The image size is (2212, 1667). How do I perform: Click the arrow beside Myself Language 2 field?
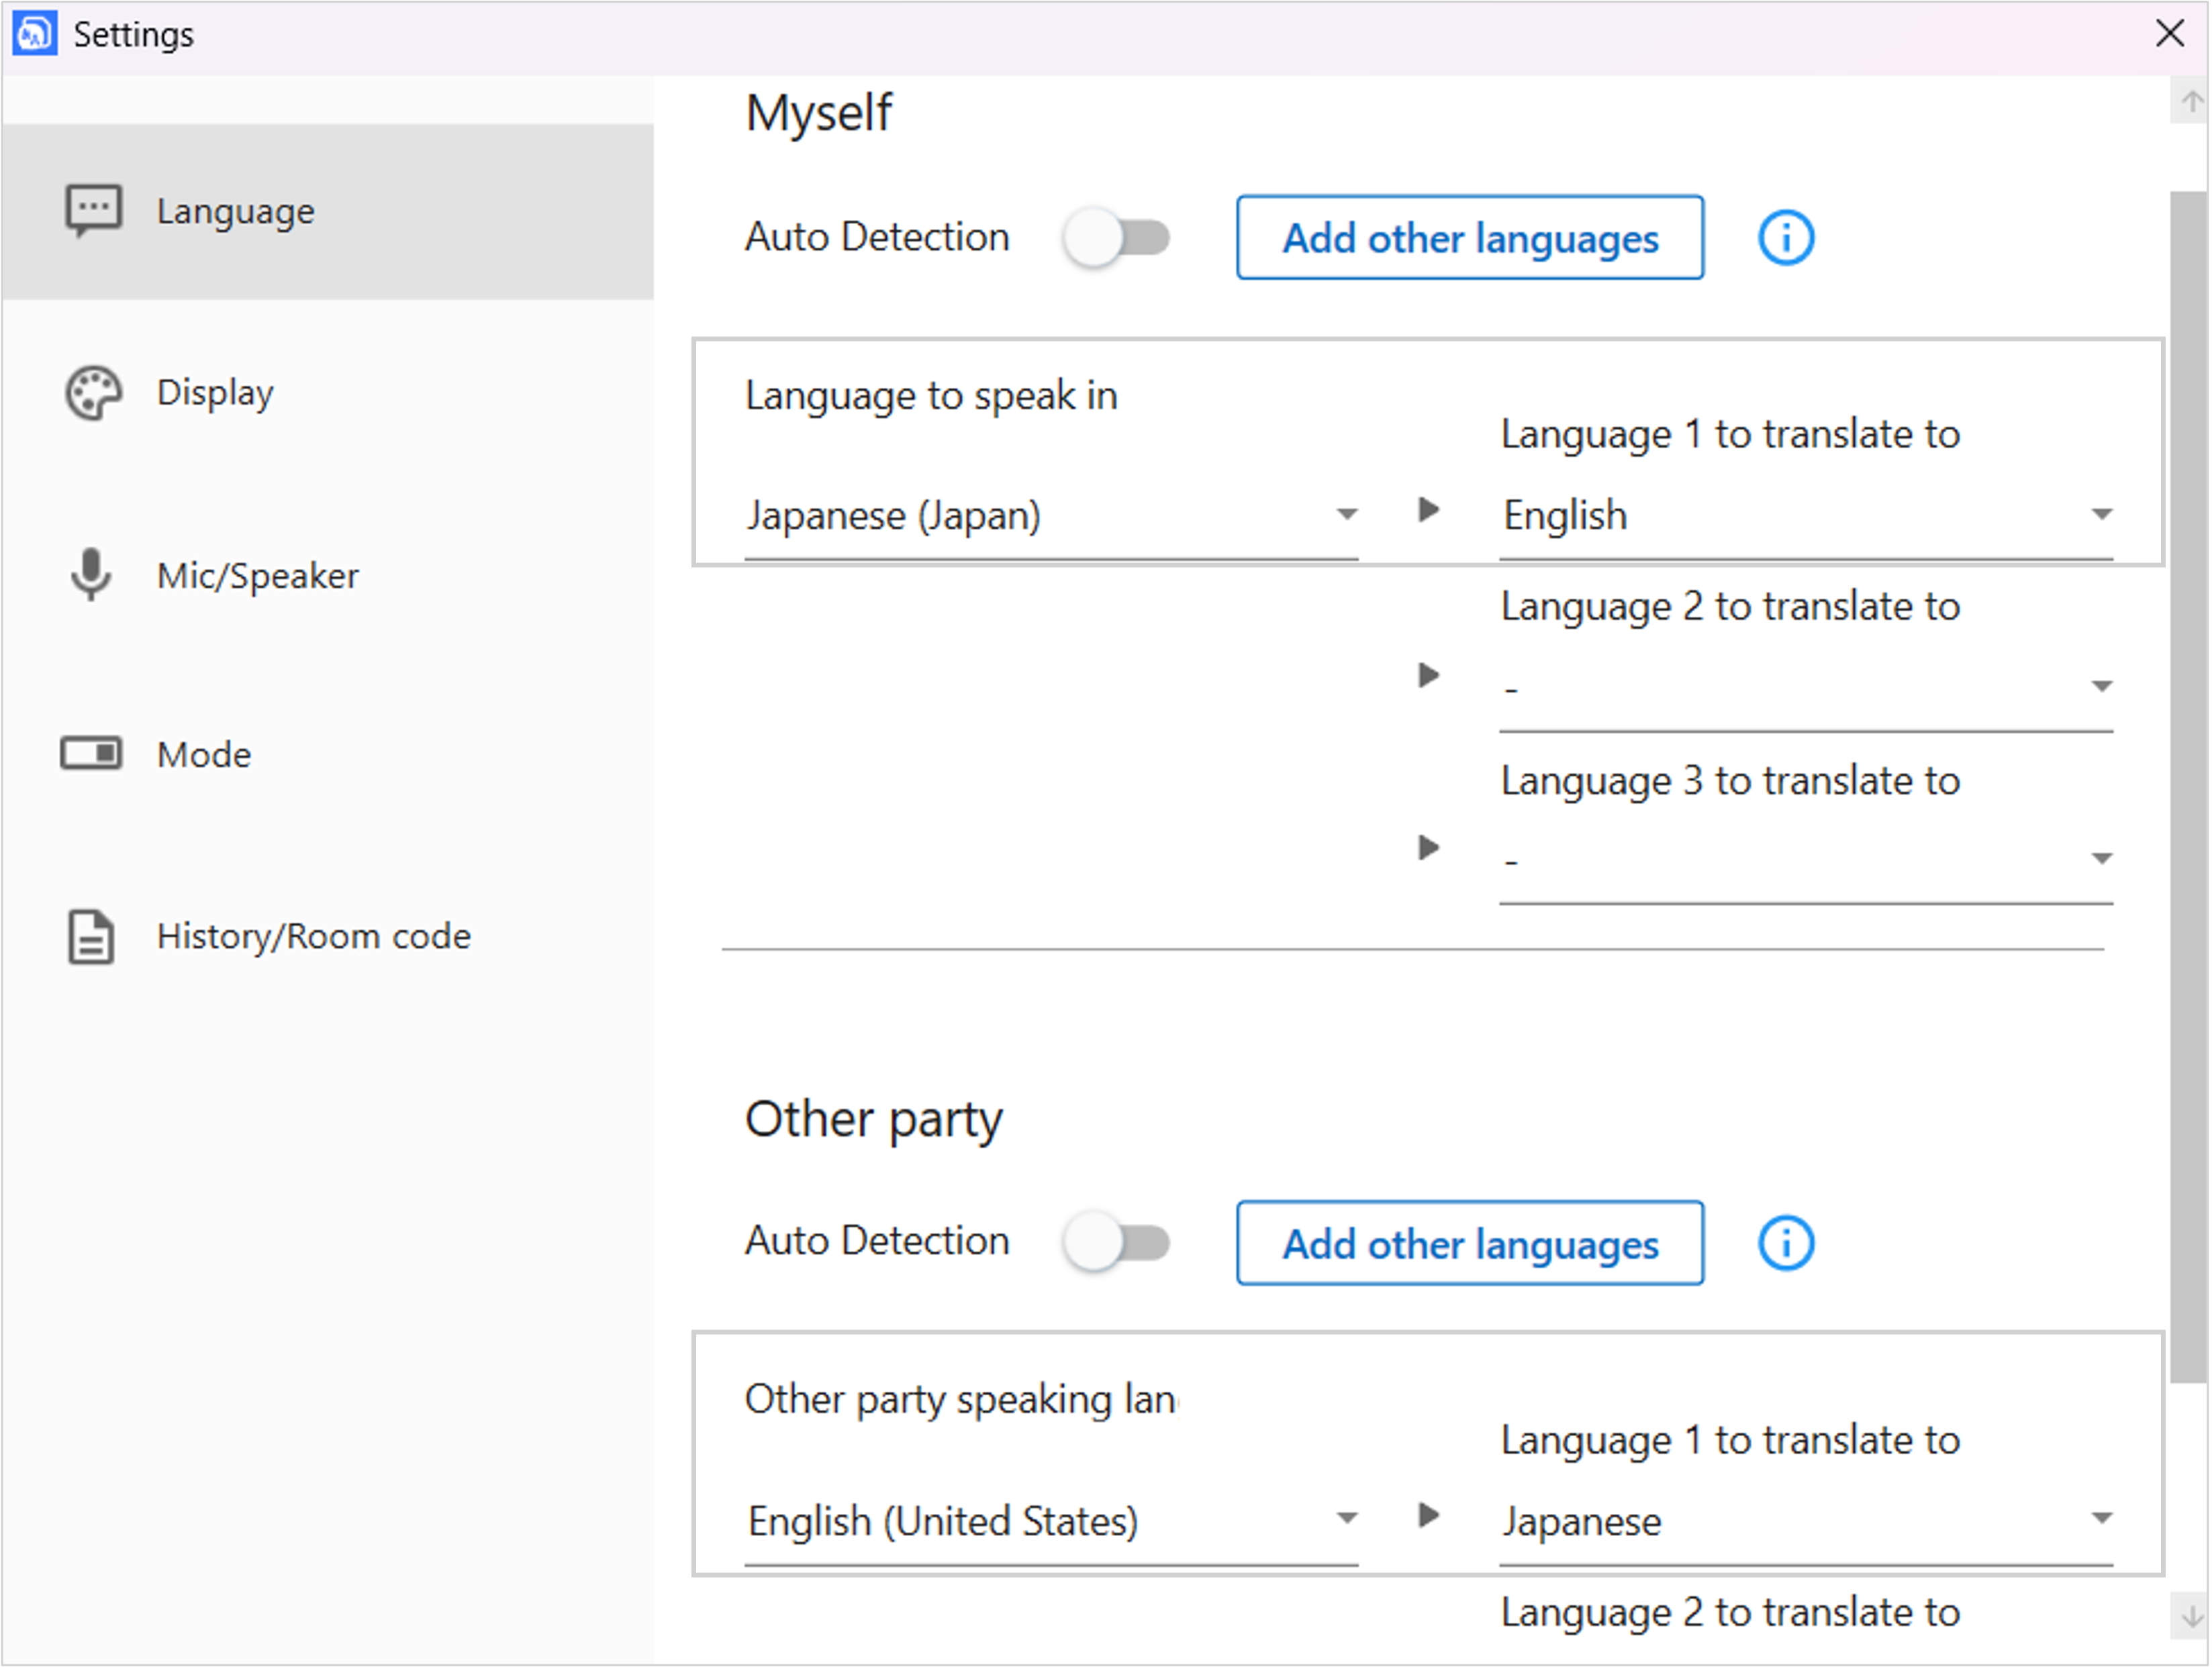point(1429,676)
